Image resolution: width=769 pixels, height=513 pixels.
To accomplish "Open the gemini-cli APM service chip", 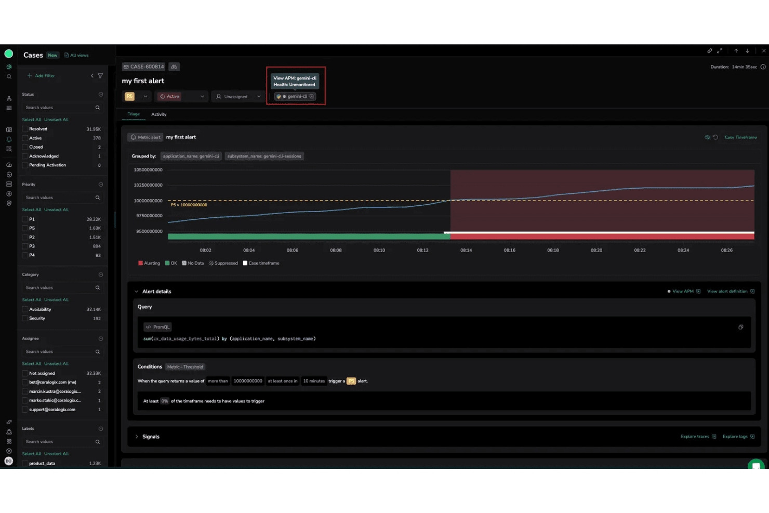I will 295,97.
